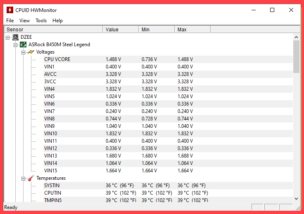Open the Help menu
Screen dimensions: 304x214
click(x=57, y=21)
